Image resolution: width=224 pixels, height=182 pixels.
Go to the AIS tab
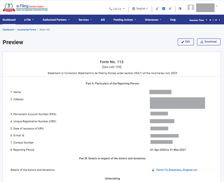coord(103,20)
